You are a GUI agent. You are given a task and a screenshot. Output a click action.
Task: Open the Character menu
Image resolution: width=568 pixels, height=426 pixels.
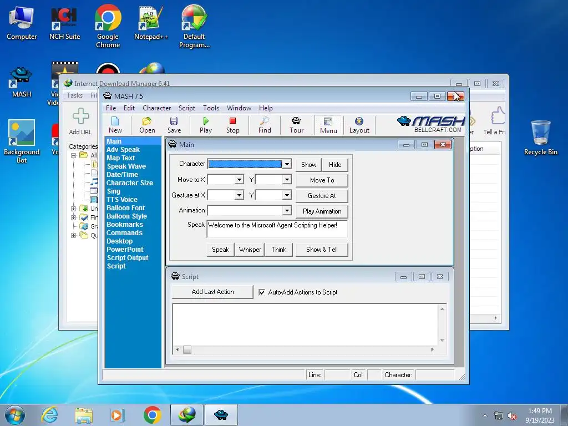pyautogui.click(x=156, y=108)
